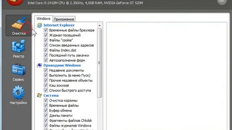Toggle the Файлы "cookie" checkbox

tap(46, 40)
